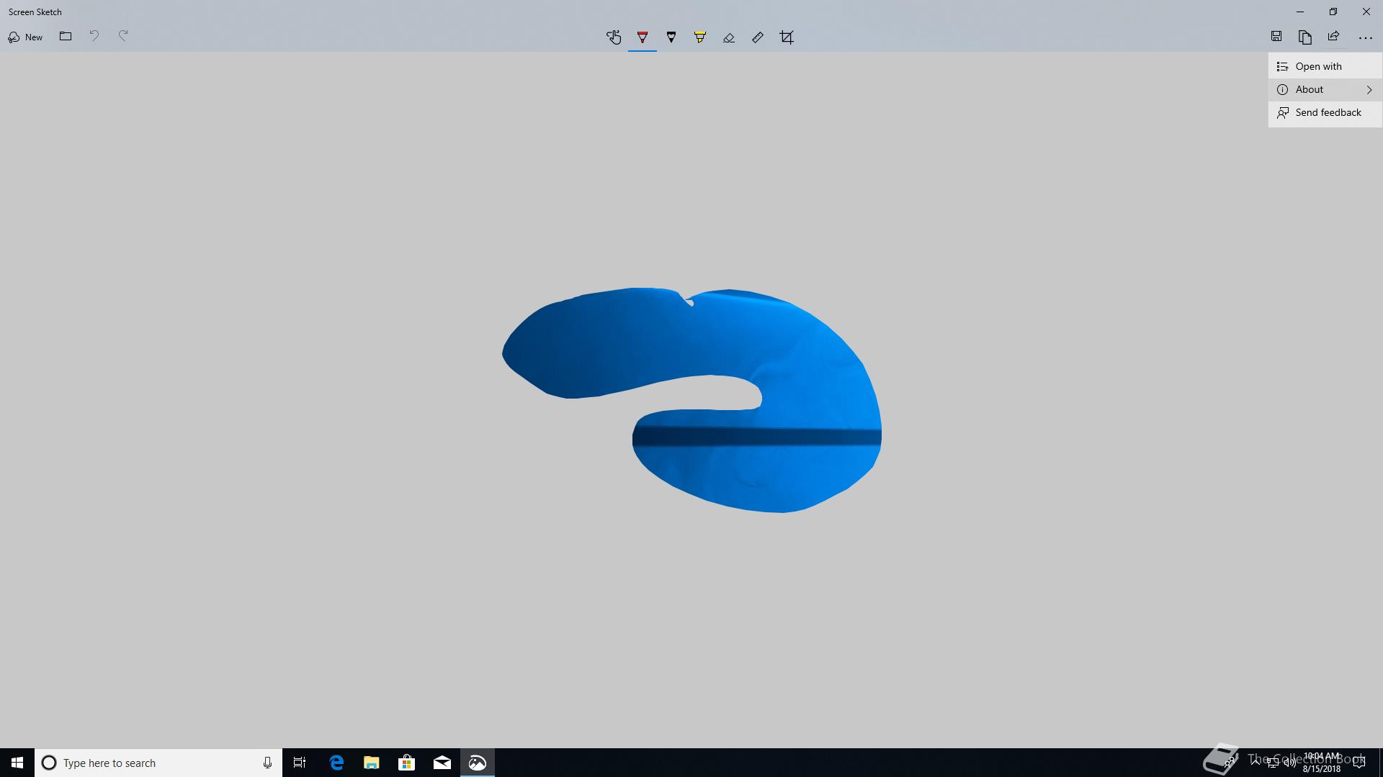This screenshot has width=1383, height=777.
Task: Close the three-dots More menu
Action: tap(1365, 37)
